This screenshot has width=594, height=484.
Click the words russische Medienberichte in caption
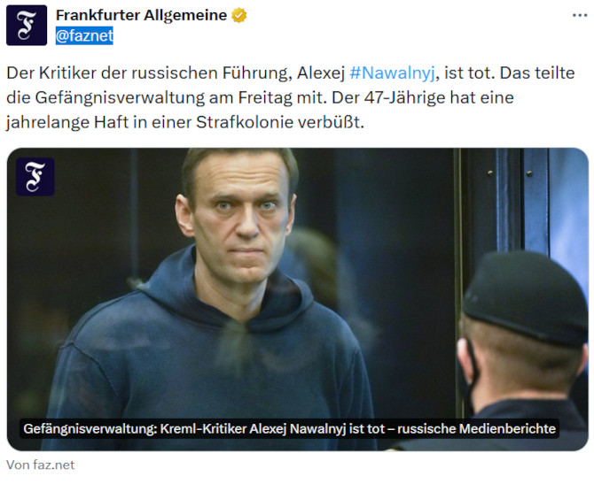(x=476, y=429)
